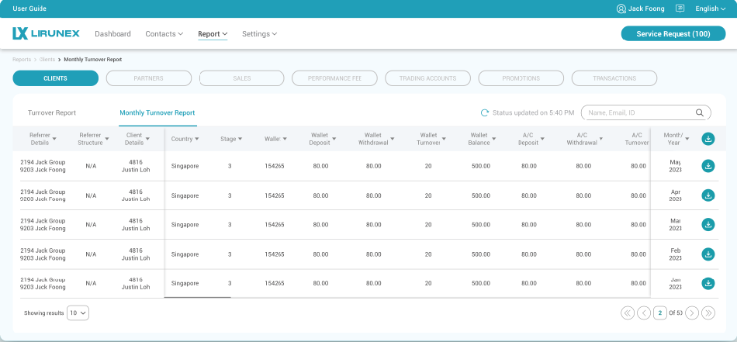This screenshot has height=342, width=737.
Task: Sort by Month/Year column arrow
Action: (x=687, y=139)
